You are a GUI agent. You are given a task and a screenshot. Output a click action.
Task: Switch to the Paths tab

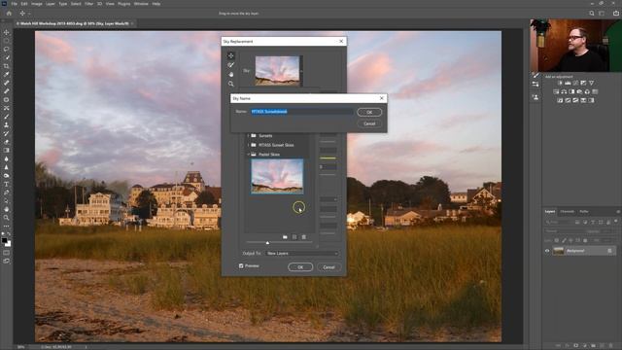click(584, 212)
